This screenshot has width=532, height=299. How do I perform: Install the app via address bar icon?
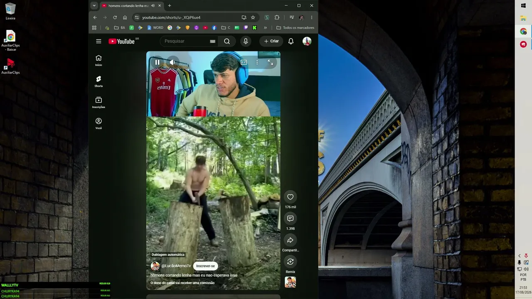pyautogui.click(x=244, y=17)
